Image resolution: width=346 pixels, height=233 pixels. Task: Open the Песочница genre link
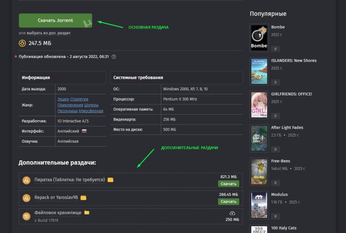(x=67, y=111)
